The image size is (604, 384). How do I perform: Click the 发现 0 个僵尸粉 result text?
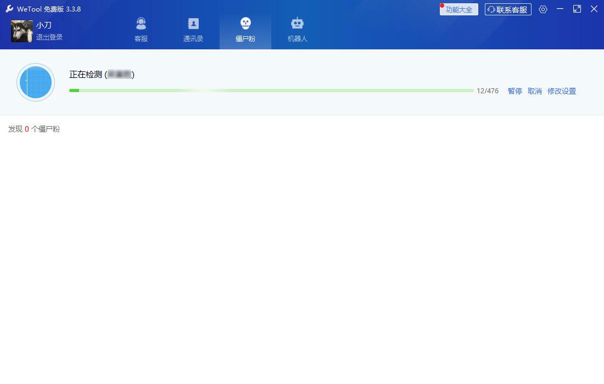[x=34, y=129]
